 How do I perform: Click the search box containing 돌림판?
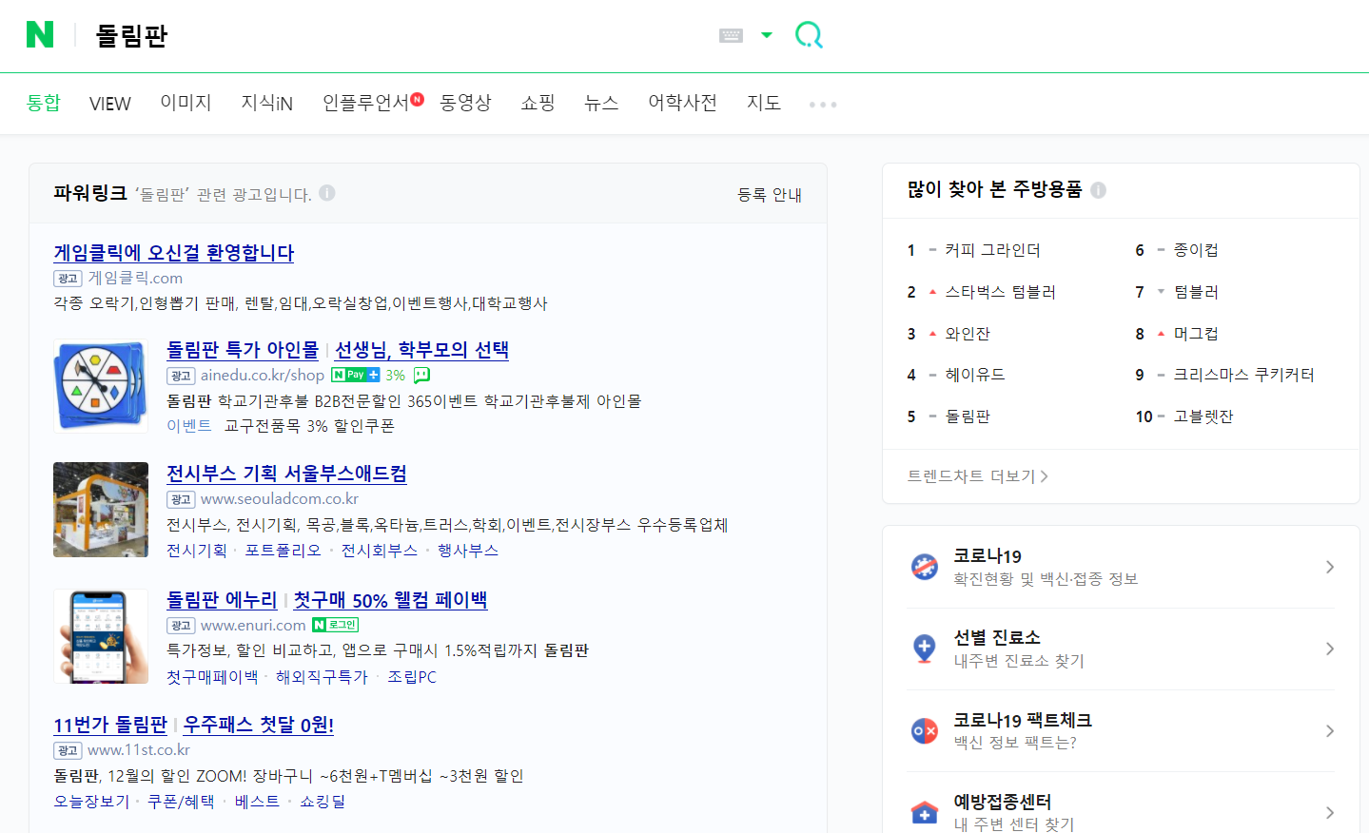click(400, 35)
